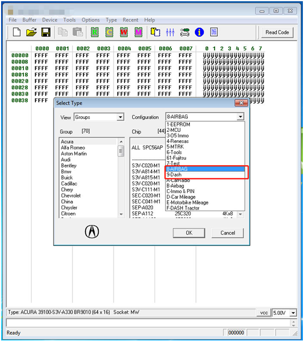
Task: Click the green R read chip icon
Action: point(95,32)
